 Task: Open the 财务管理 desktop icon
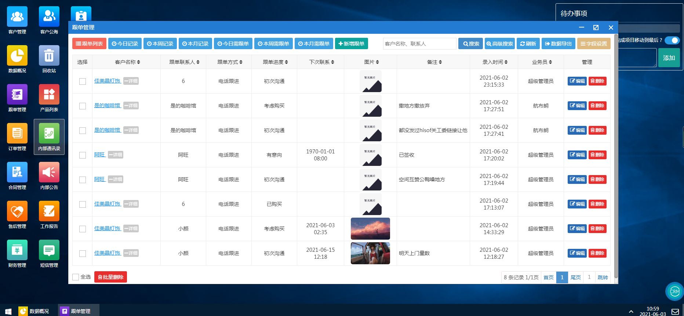click(x=17, y=251)
